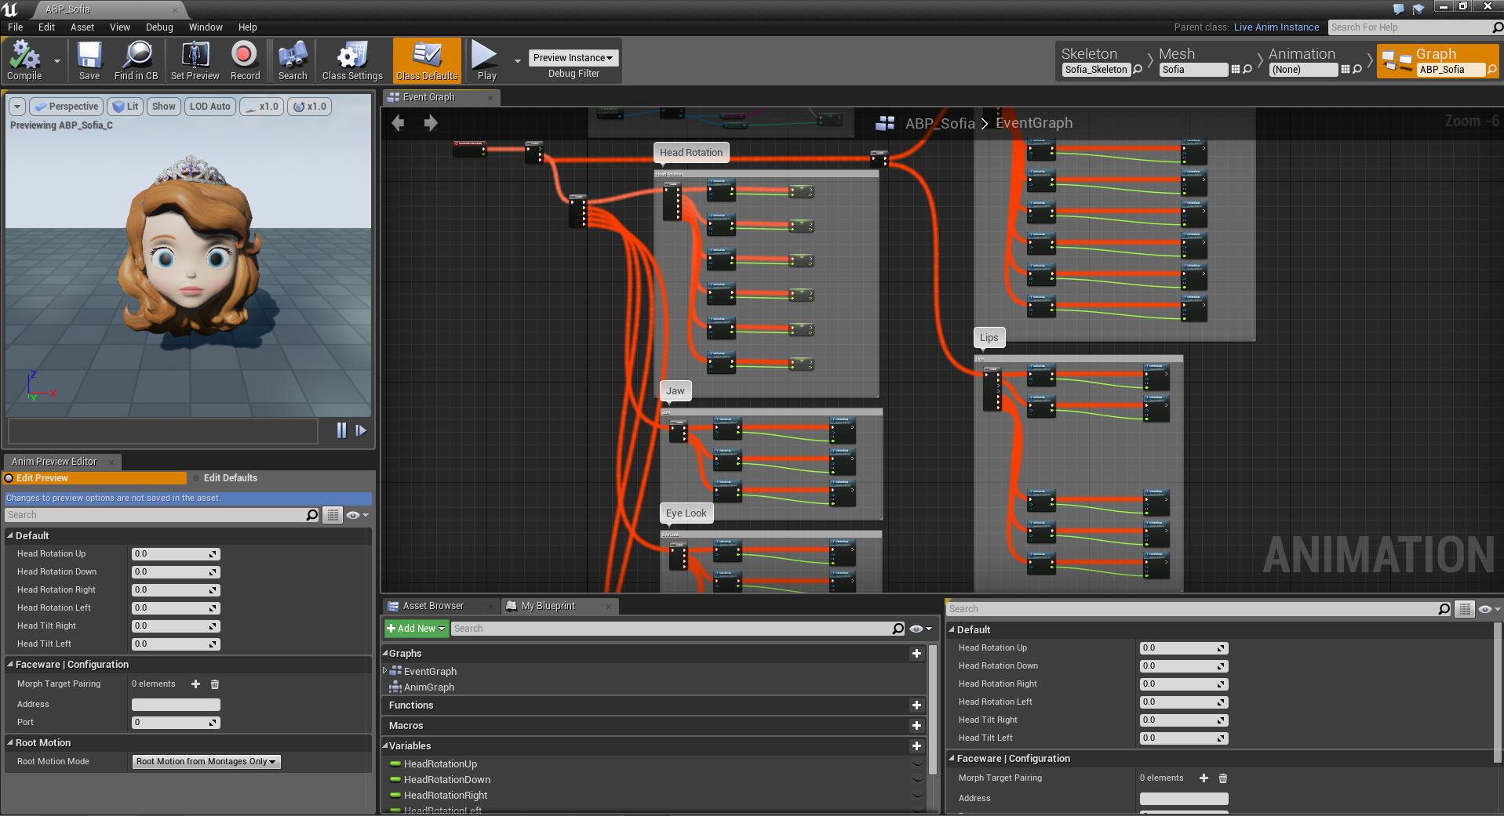
Task: Open the Preview Instance debug filter dropdown
Action: click(574, 57)
